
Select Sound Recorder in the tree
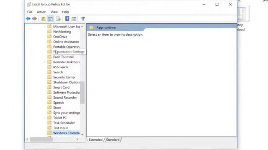[x=65, y=97]
